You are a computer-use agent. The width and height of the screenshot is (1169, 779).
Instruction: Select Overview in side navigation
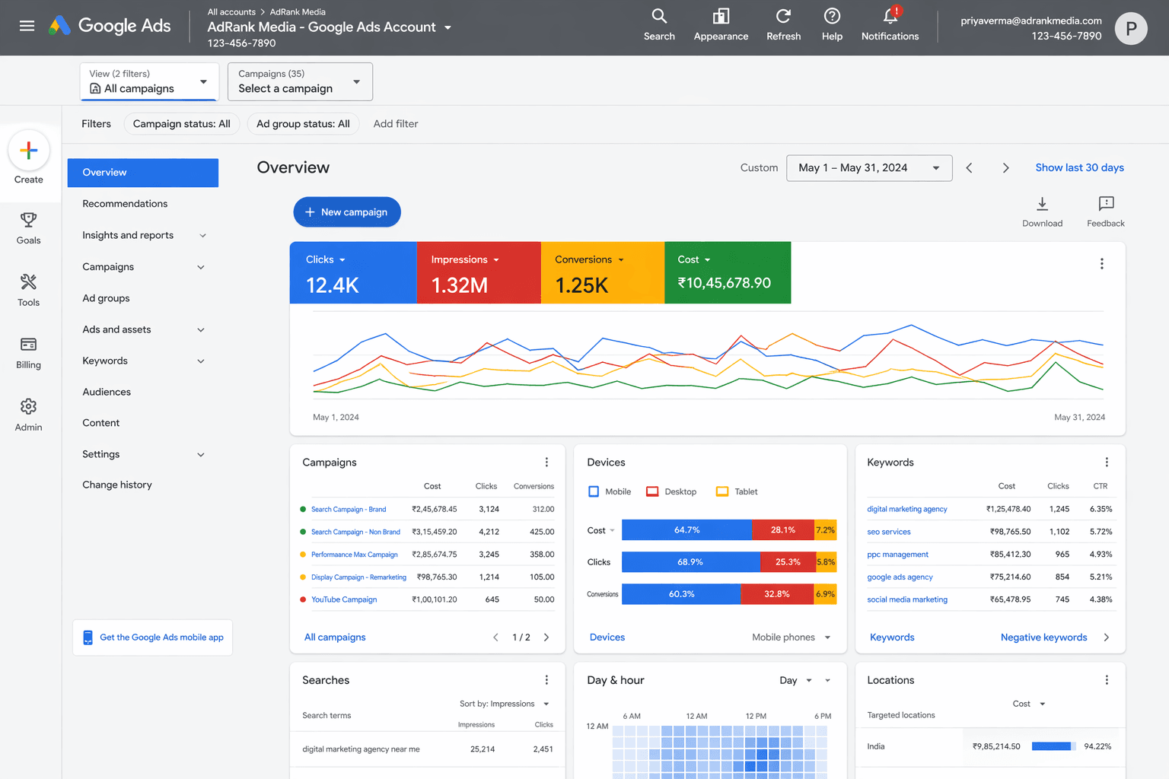143,173
